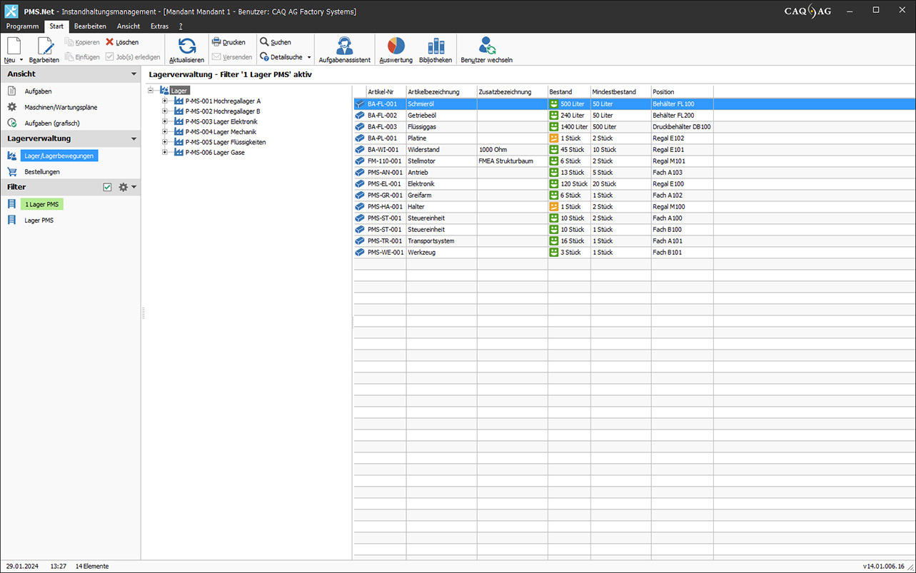Image resolution: width=916 pixels, height=573 pixels.
Task: Select the '1000 Ohm' cell
Action: click(512, 150)
